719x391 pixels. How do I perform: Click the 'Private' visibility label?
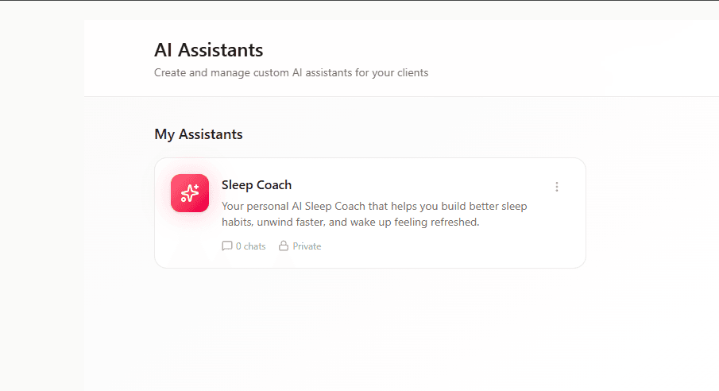307,246
